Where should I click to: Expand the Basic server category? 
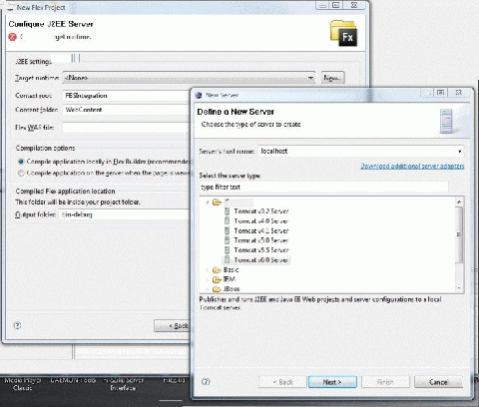[x=208, y=270]
